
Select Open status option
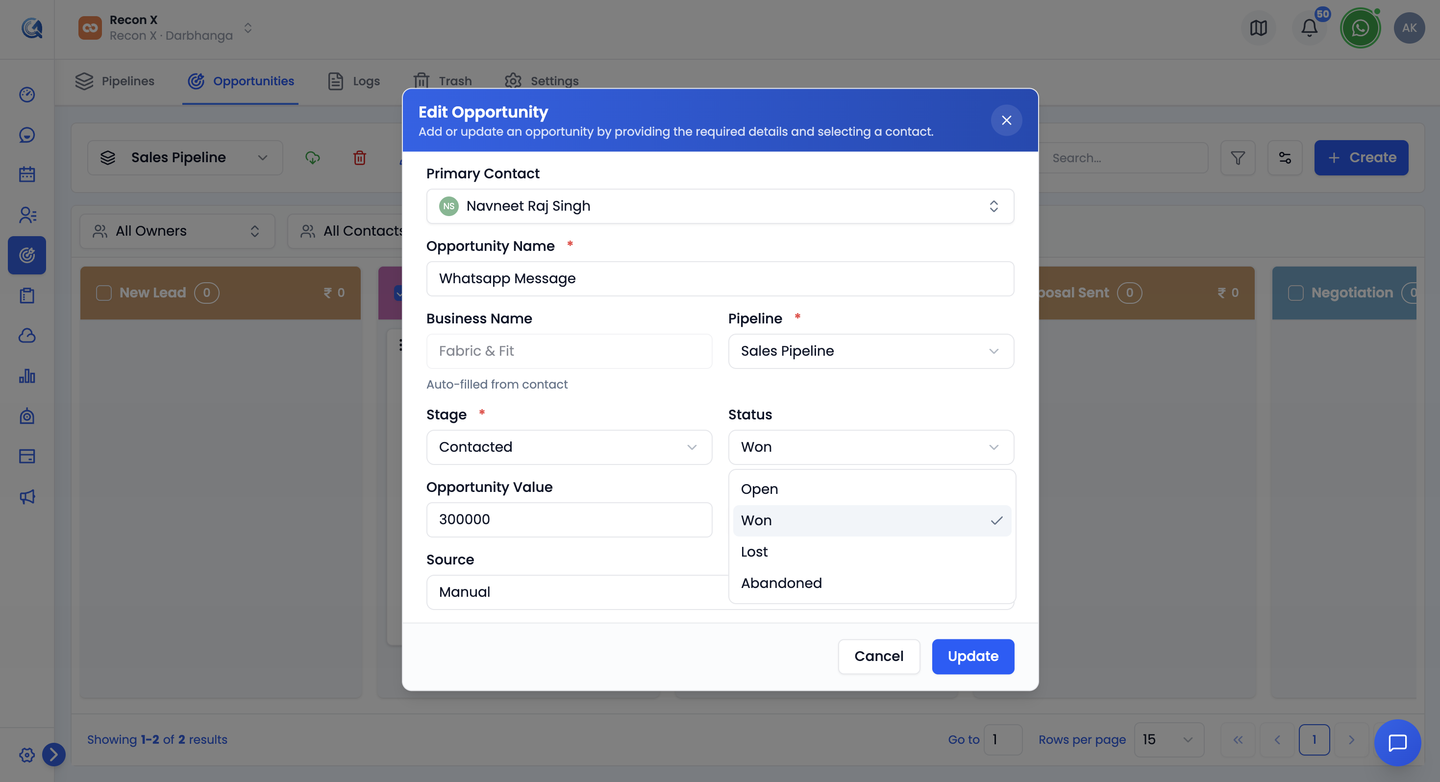(872, 489)
